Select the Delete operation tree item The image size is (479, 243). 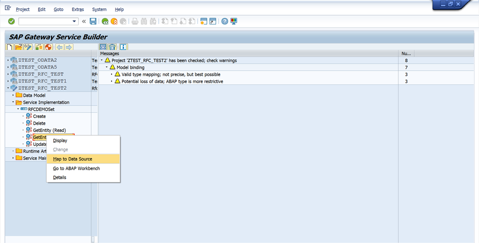pyautogui.click(x=39, y=123)
